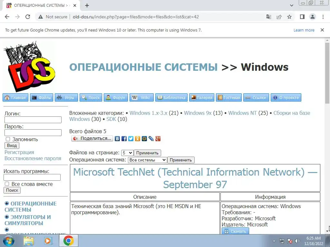Open operating system filter dropdown

[147, 160]
